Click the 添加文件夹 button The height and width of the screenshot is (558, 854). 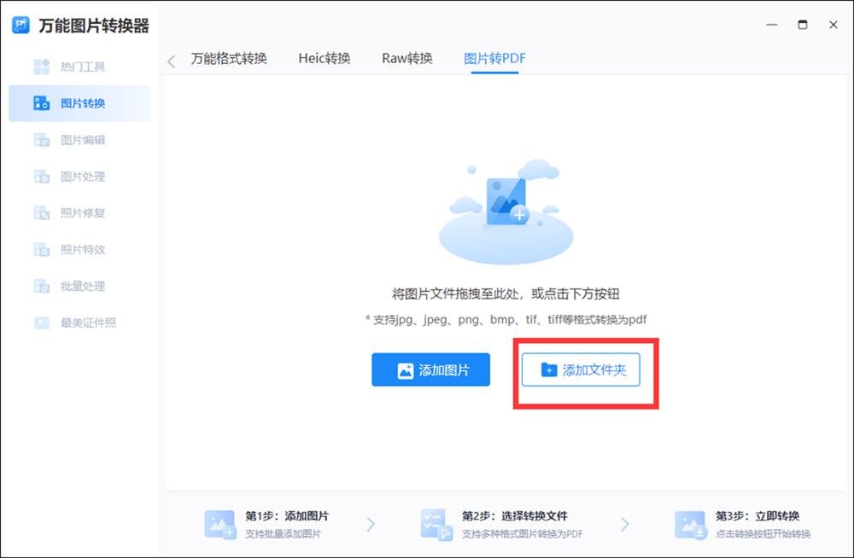coord(582,369)
